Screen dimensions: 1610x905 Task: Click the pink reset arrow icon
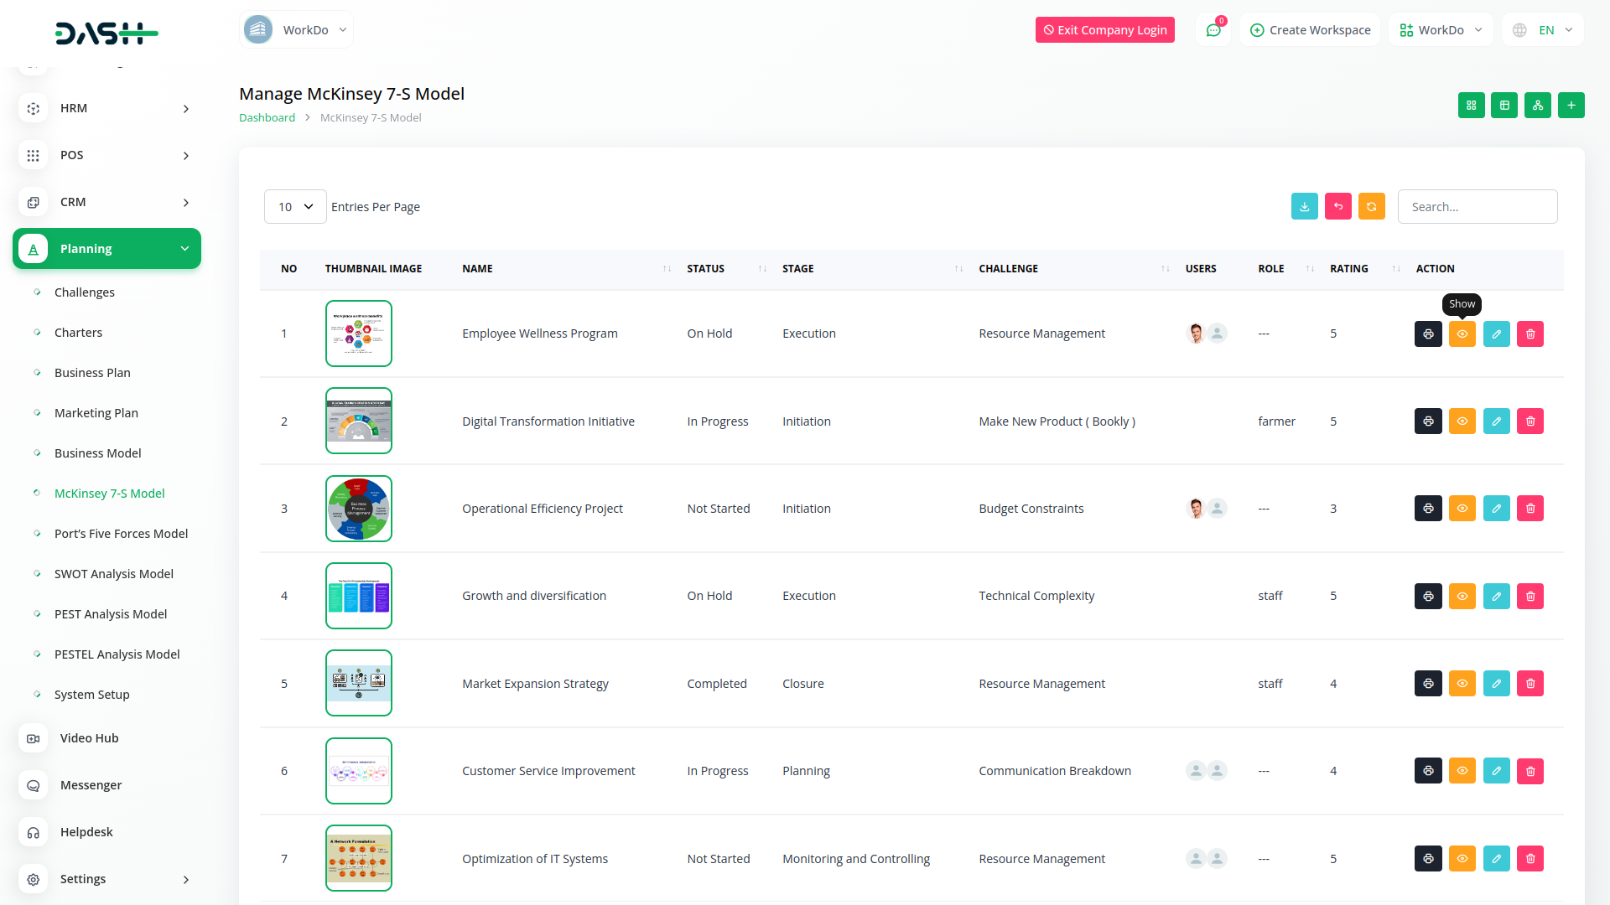click(x=1337, y=207)
